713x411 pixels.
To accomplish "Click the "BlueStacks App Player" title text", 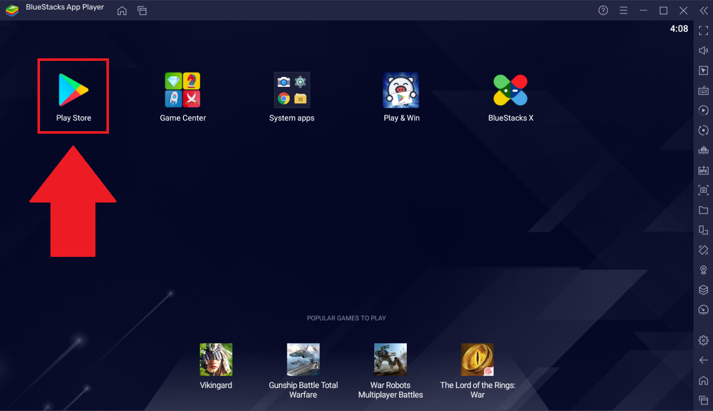I will 65,7.
